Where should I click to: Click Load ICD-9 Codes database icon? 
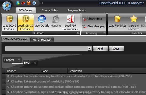coord(10,19)
